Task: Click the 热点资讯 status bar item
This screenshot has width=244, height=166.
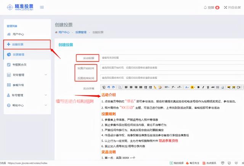Action: (x=209, y=163)
